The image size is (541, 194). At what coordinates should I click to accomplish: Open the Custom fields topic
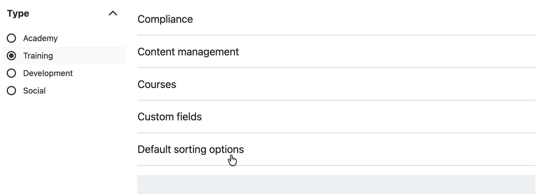pos(169,117)
